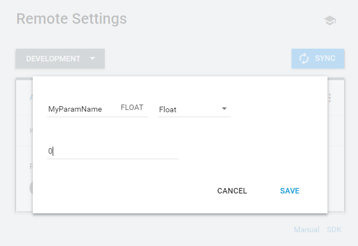Click the Float dropdown caret arrow
Viewport: 358px width, 246px height.
click(x=224, y=108)
